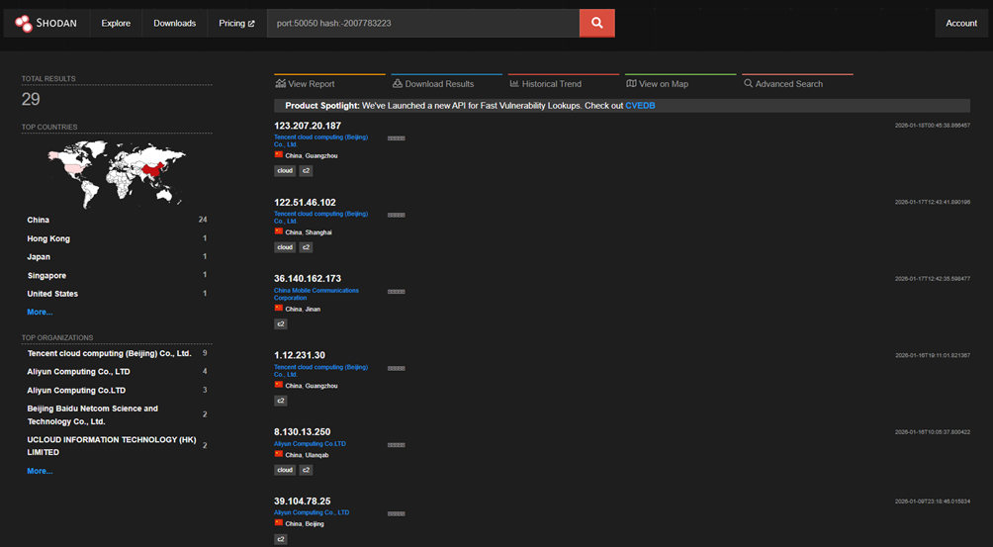
Task: Filter by Hong Kong country
Action: pos(48,238)
